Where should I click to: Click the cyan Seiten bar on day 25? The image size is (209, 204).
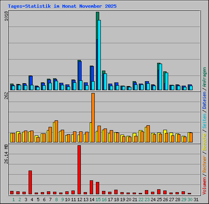point(160,77)
